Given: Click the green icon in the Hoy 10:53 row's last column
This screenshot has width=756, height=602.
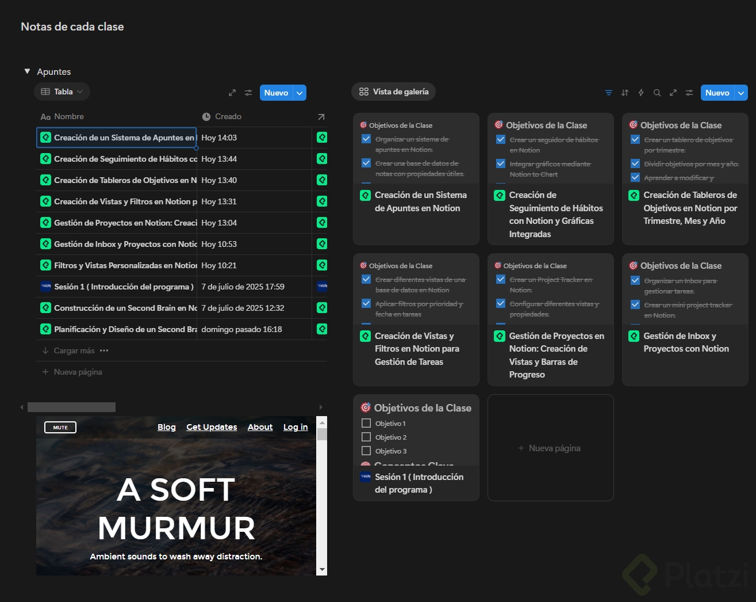Looking at the screenshot, I should pyautogui.click(x=322, y=244).
